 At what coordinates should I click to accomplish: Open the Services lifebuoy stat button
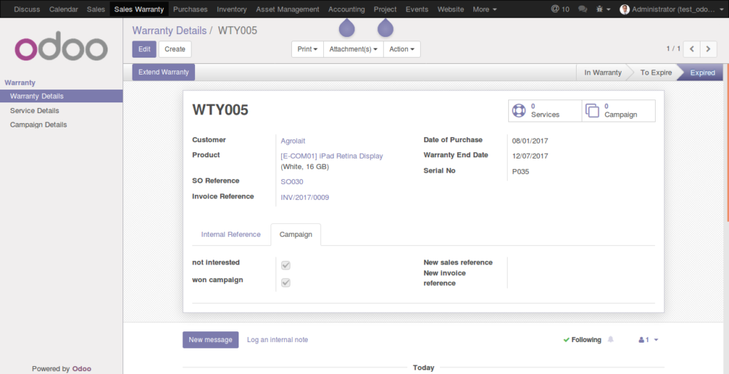545,111
